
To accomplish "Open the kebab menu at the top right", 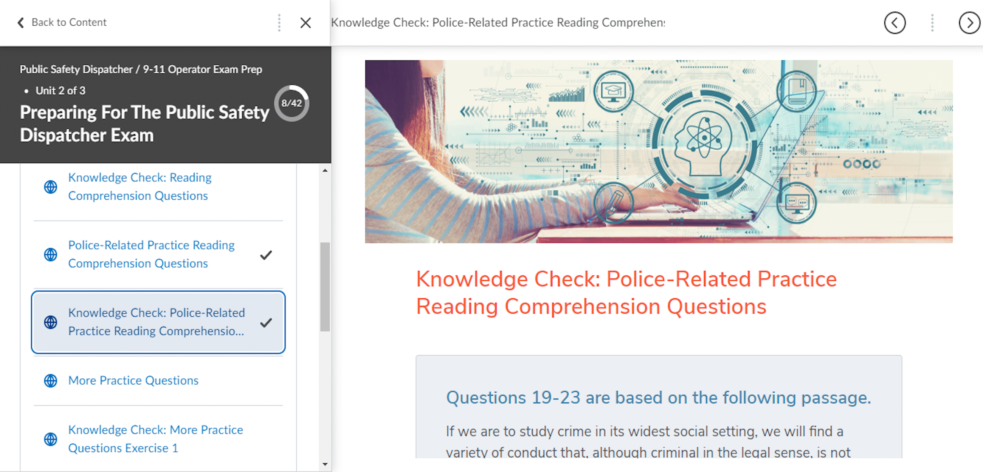I will (x=932, y=23).
